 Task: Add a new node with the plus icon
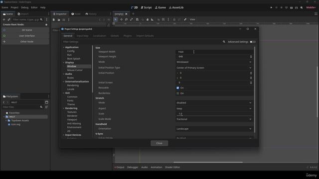[4, 20]
